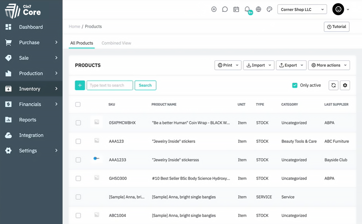Open the Purchase menu cart icon

click(x=8, y=42)
